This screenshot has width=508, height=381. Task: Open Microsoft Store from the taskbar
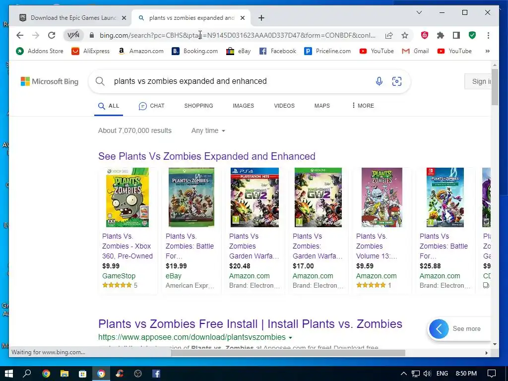pos(83,374)
